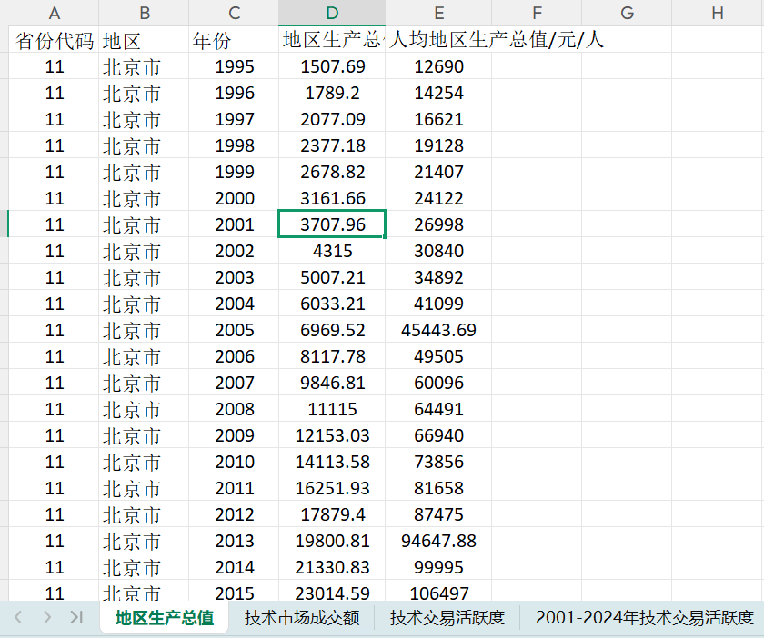This screenshot has height=638, width=764.
Task: Select cell with value 45443.69
Action: click(x=438, y=329)
